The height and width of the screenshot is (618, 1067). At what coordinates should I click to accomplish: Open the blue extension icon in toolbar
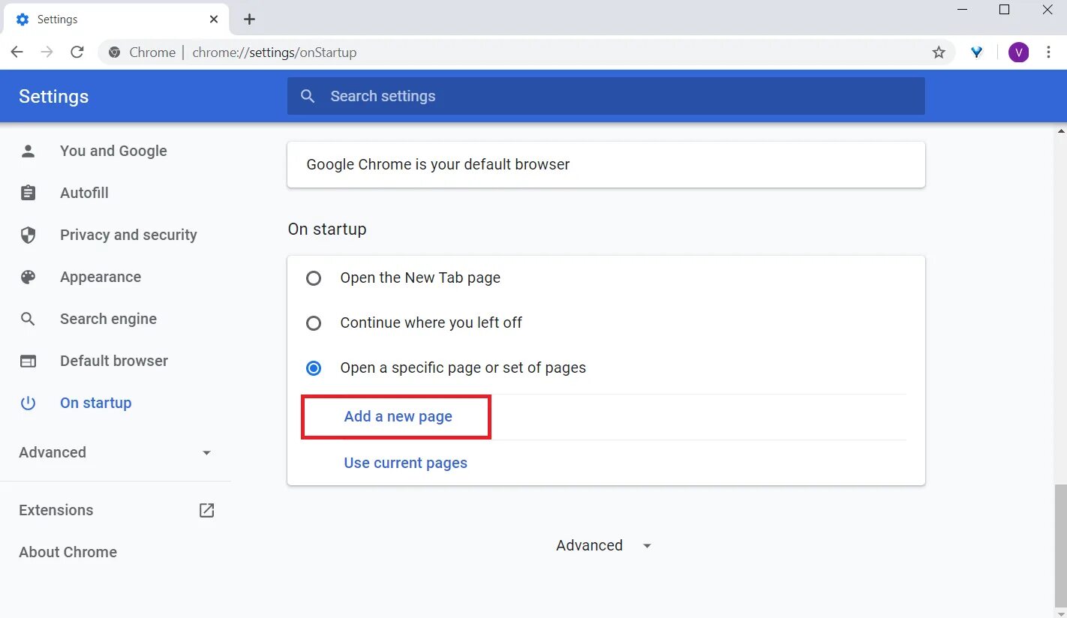[x=976, y=52]
